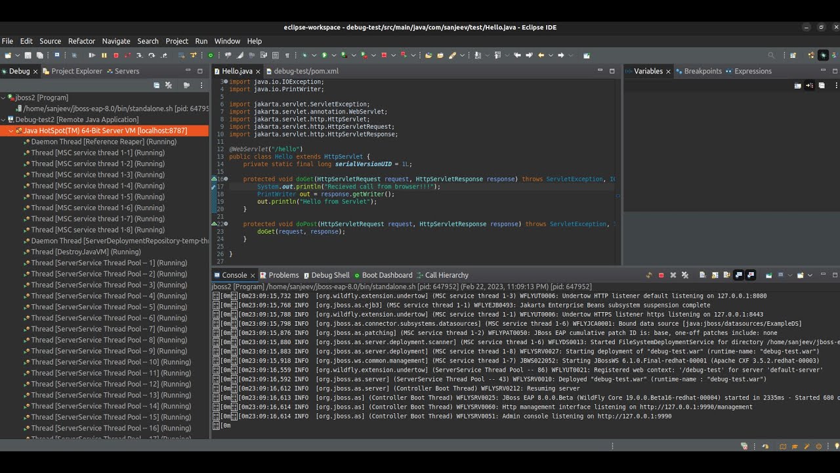Open the Debug launch dropdown arrow
The width and height of the screenshot is (840, 473).
[x=314, y=55]
